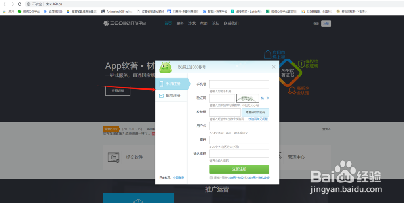This screenshot has width=404, height=203.
Task: Click the 360移动开放平台 logo
Action: 125,23
